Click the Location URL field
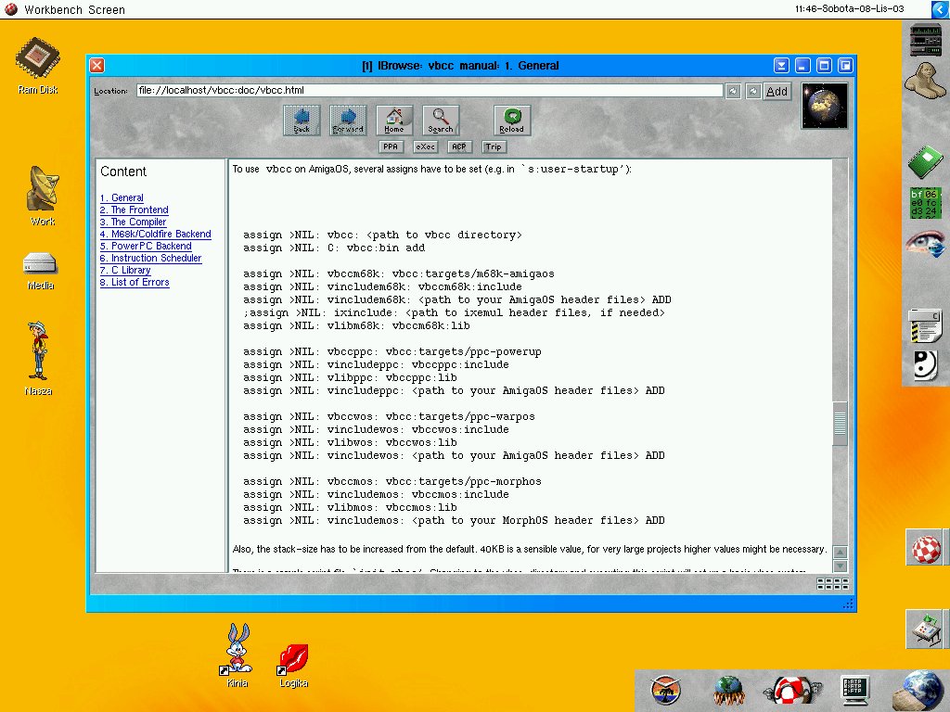This screenshot has height=712, width=950. tap(429, 90)
